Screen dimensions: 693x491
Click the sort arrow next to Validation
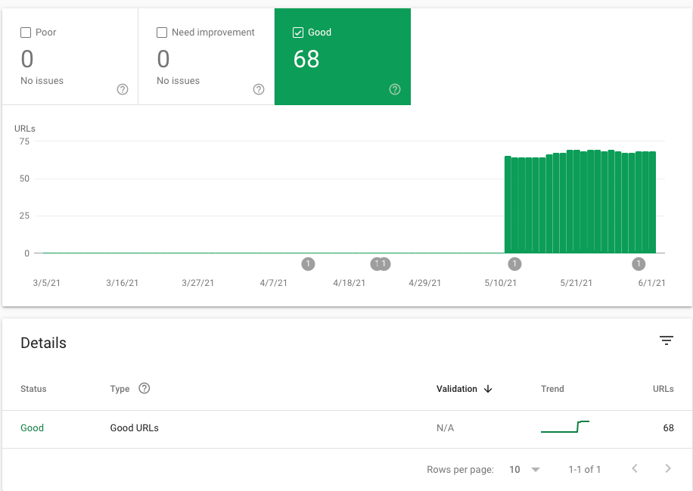(488, 389)
